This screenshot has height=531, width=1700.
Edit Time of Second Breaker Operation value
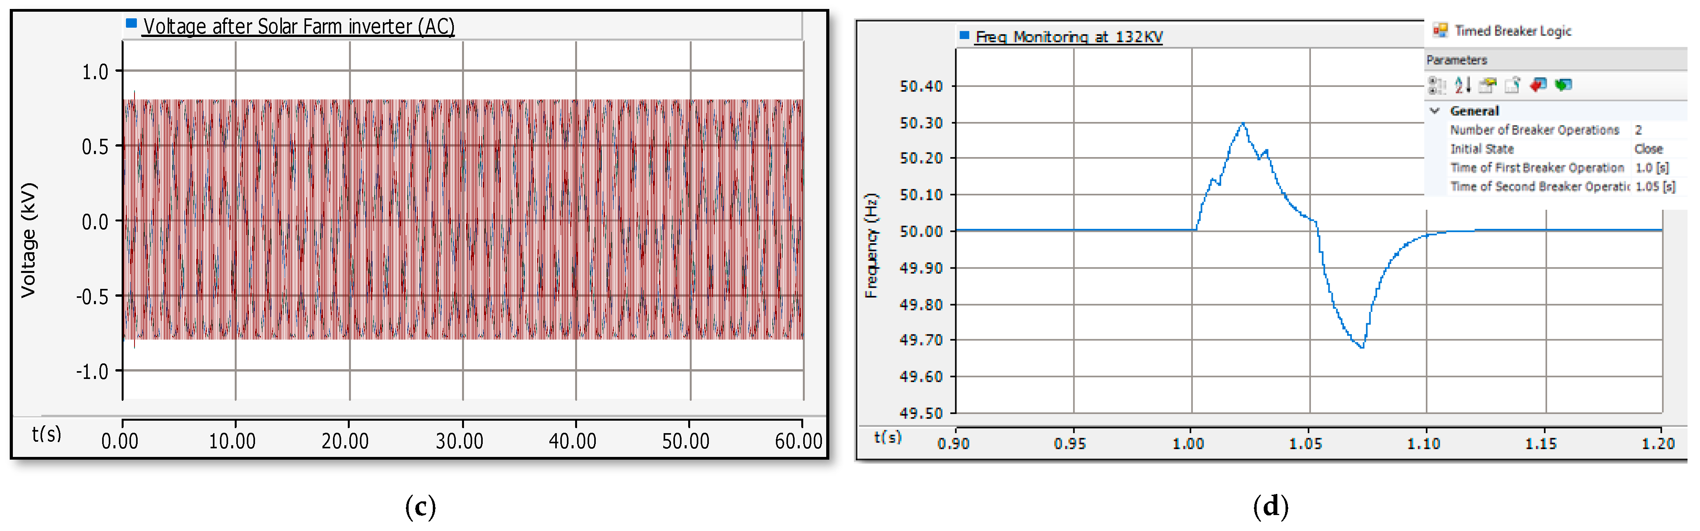[x=1654, y=187]
